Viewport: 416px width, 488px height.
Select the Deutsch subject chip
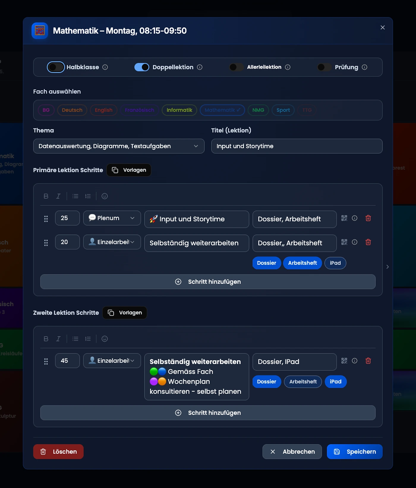pos(72,110)
